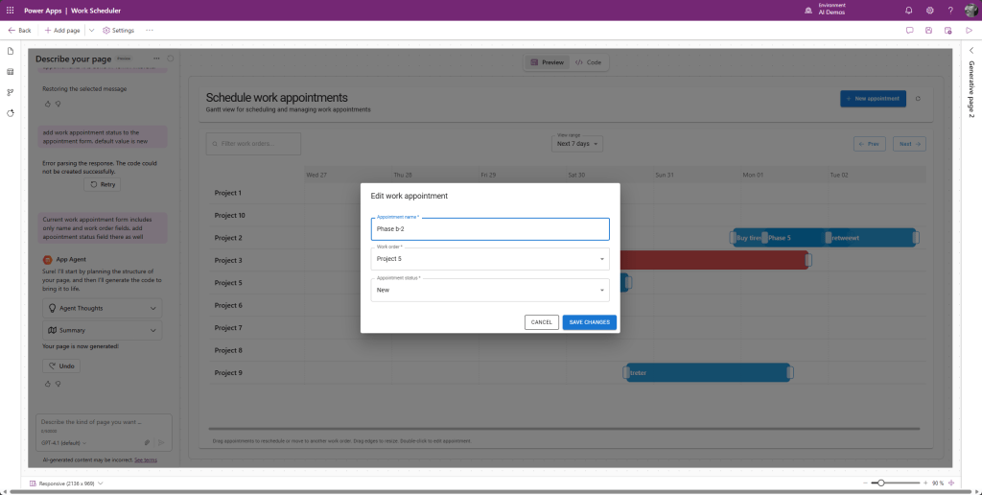Click the Cancel button in the dialog
The height and width of the screenshot is (495, 982).
coord(542,322)
